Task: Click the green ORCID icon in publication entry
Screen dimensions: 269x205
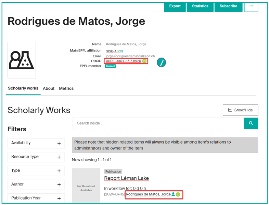Action: (178, 194)
